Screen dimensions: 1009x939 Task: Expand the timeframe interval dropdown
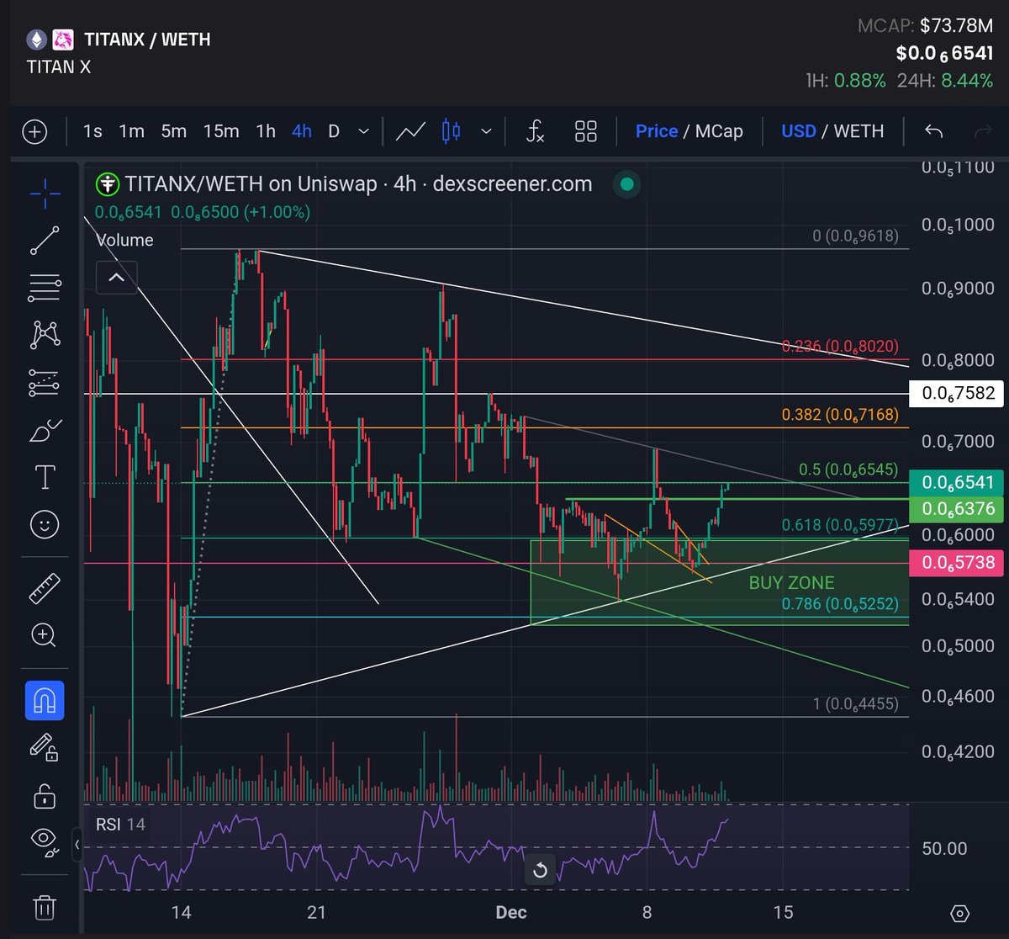pos(363,131)
